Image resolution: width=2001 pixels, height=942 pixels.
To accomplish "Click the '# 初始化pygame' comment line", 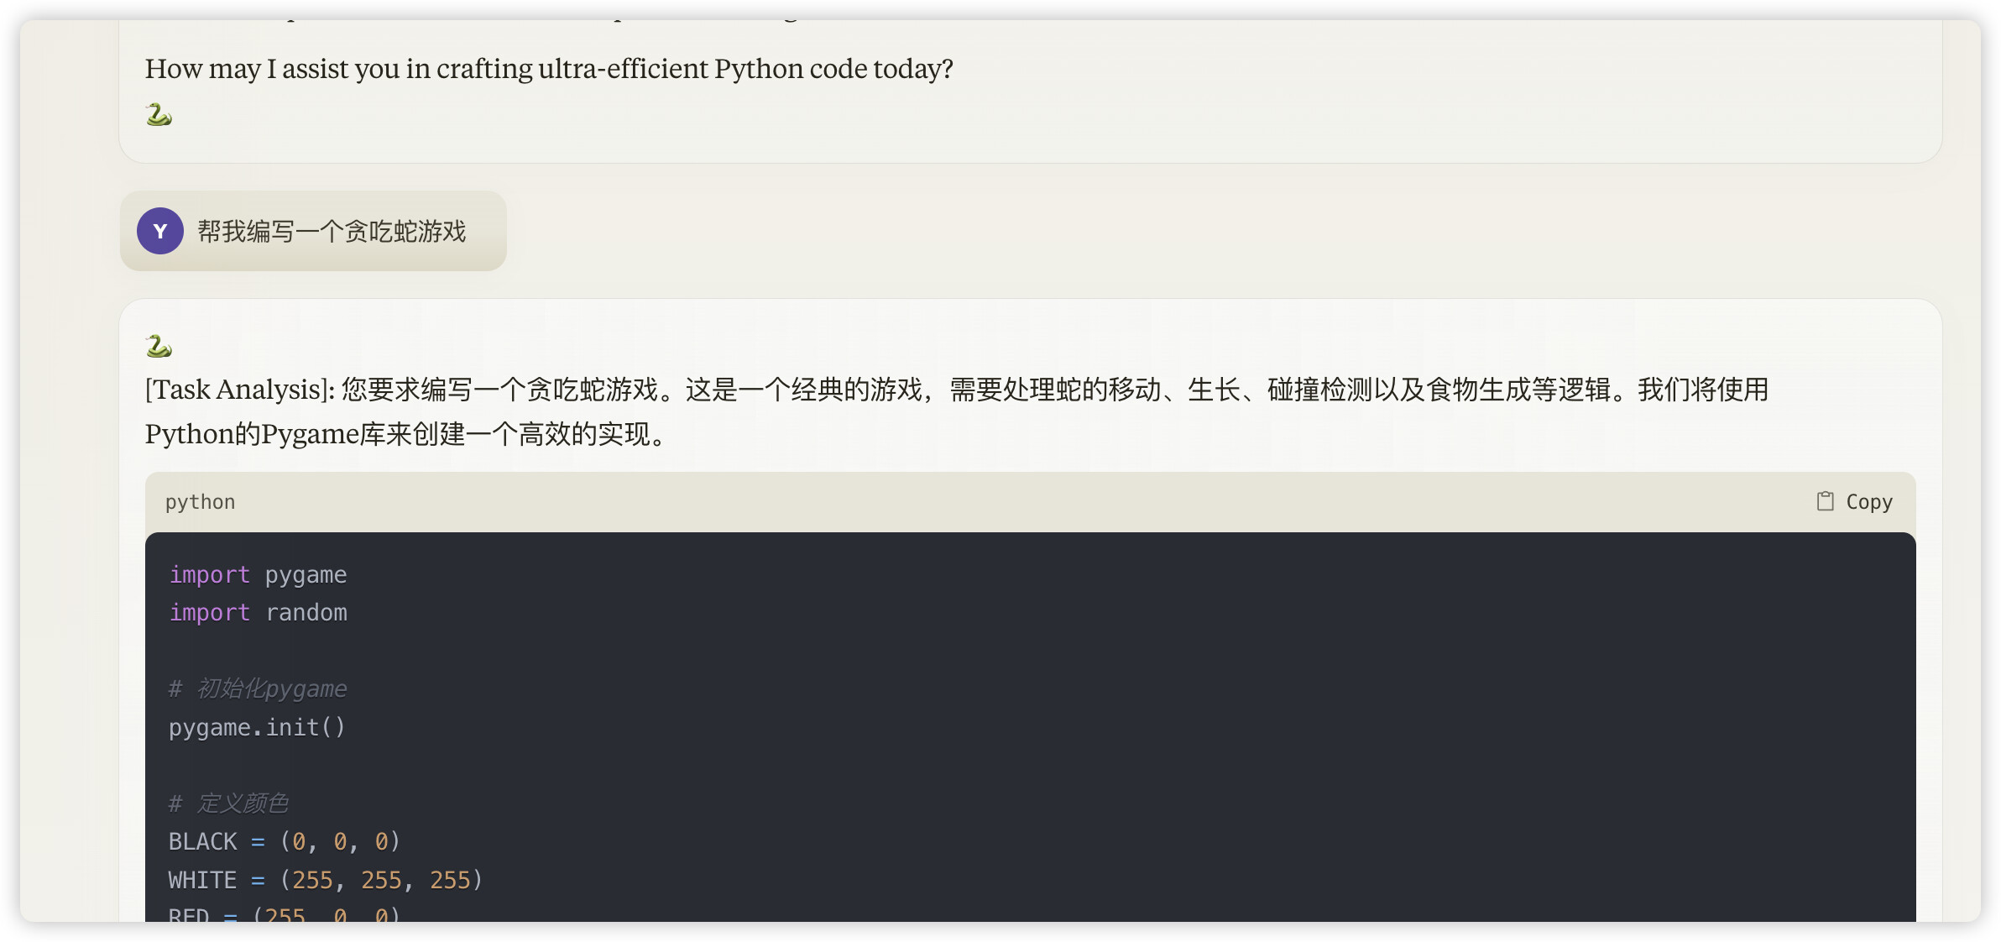I will click(258, 689).
